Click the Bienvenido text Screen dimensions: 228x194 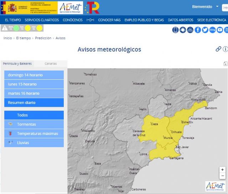click(202, 7)
